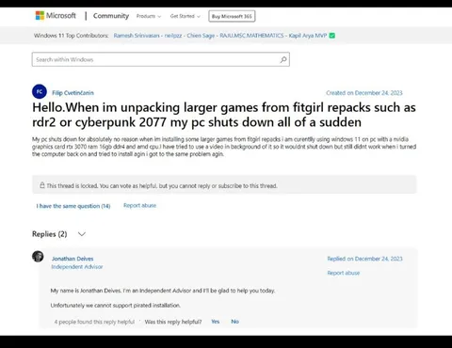This screenshot has width=452, height=348.
Task: Report abuse on the original question
Action: point(139,205)
